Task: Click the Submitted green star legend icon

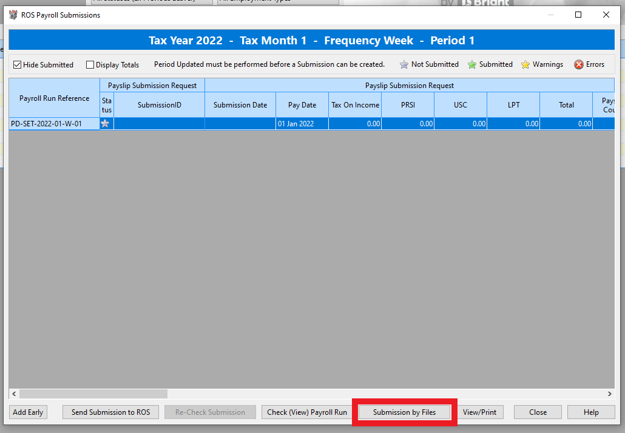Action: 472,64
